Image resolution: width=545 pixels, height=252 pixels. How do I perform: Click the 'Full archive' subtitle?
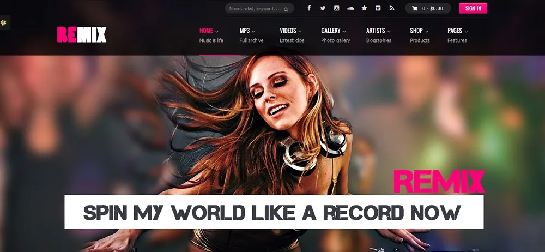click(x=251, y=40)
